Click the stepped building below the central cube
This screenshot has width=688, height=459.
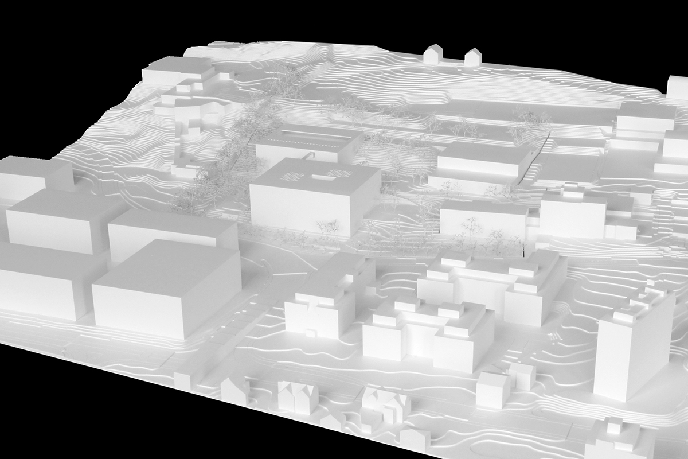327,298
